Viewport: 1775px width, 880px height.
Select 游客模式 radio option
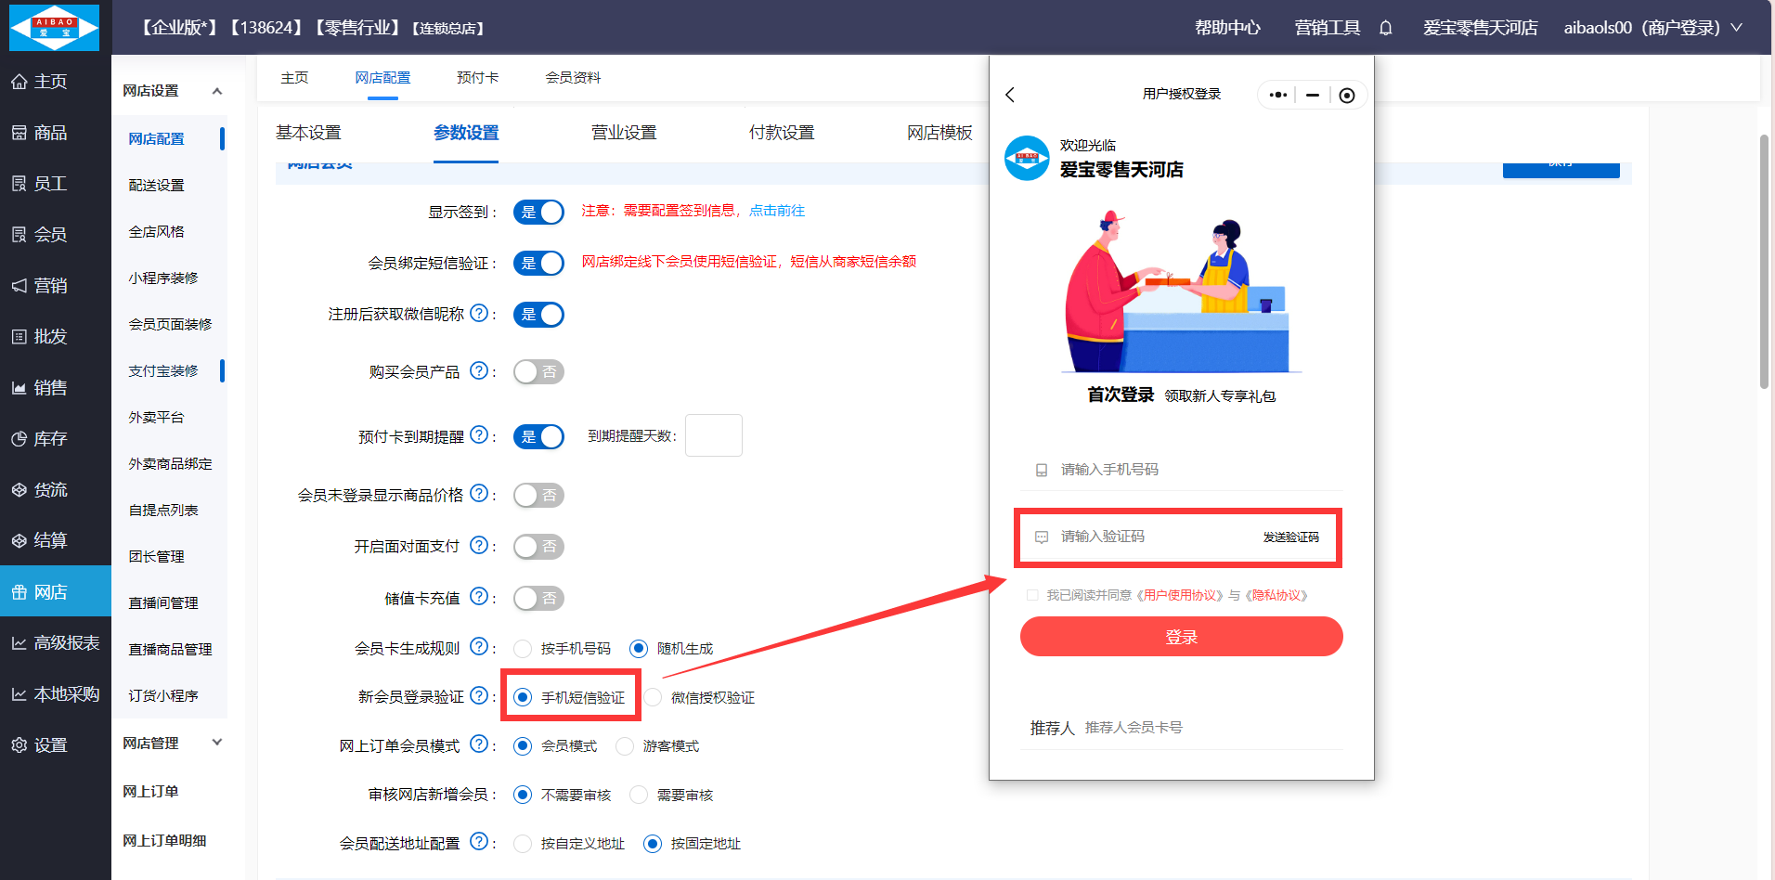[625, 746]
